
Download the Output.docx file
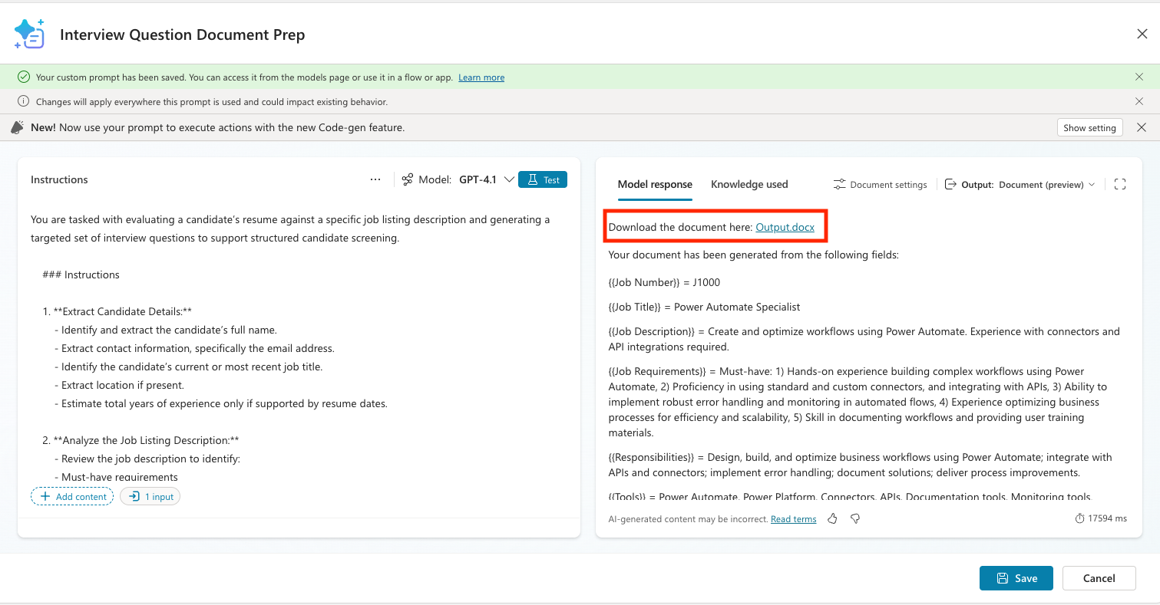pyautogui.click(x=785, y=227)
